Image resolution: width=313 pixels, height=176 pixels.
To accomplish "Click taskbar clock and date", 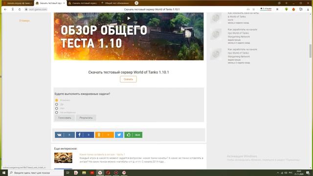I will (x=299, y=173).
